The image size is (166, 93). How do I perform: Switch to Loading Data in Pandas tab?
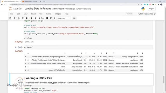tap(11, 2)
